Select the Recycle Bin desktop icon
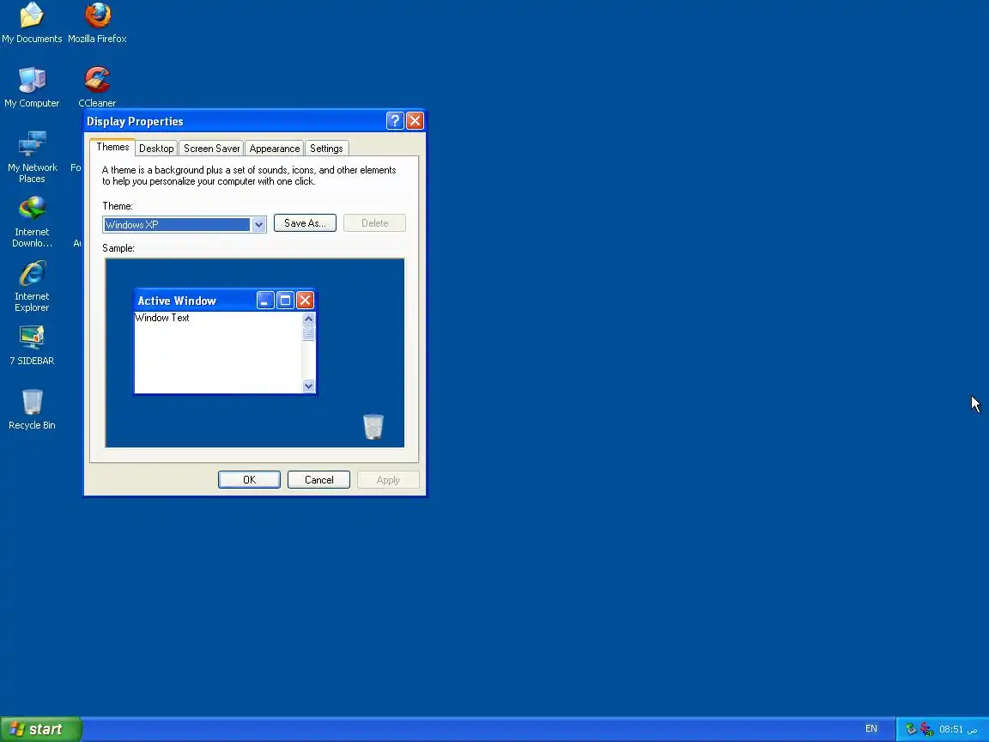This screenshot has height=742, width=989. tap(32, 410)
